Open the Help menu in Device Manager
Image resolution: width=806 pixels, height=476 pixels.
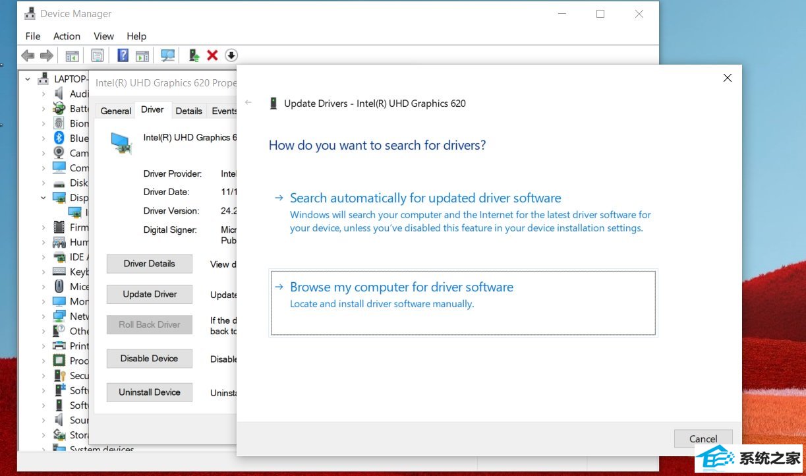click(x=136, y=36)
